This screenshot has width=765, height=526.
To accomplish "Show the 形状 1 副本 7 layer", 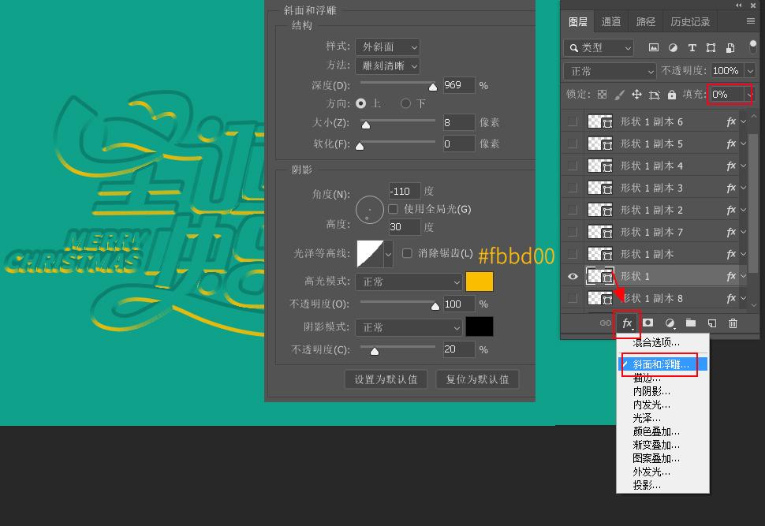I will pos(573,232).
